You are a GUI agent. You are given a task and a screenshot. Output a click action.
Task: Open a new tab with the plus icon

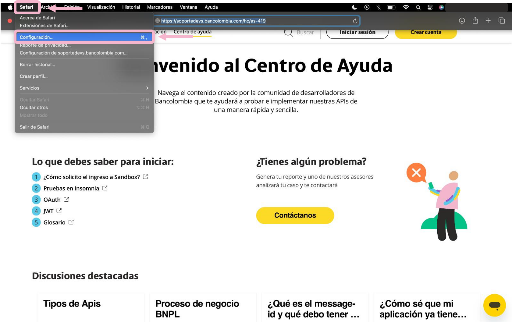pos(488,20)
